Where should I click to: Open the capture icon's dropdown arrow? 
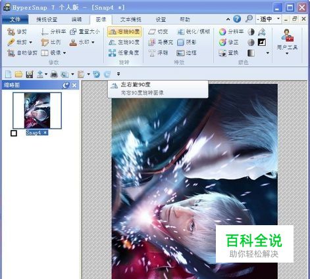click(72, 74)
